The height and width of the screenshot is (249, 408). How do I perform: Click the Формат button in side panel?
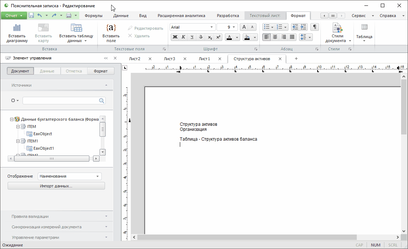click(101, 71)
